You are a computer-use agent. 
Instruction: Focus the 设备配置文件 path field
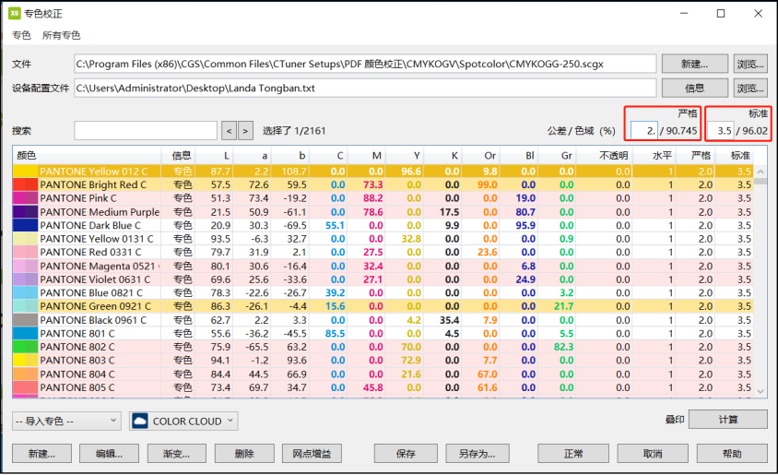pyautogui.click(x=365, y=89)
